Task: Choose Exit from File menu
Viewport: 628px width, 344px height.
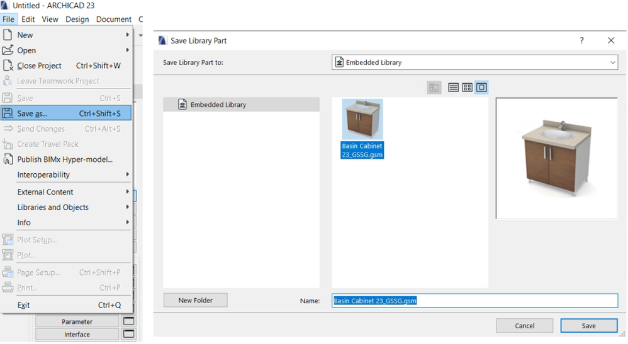Action: pos(67,305)
